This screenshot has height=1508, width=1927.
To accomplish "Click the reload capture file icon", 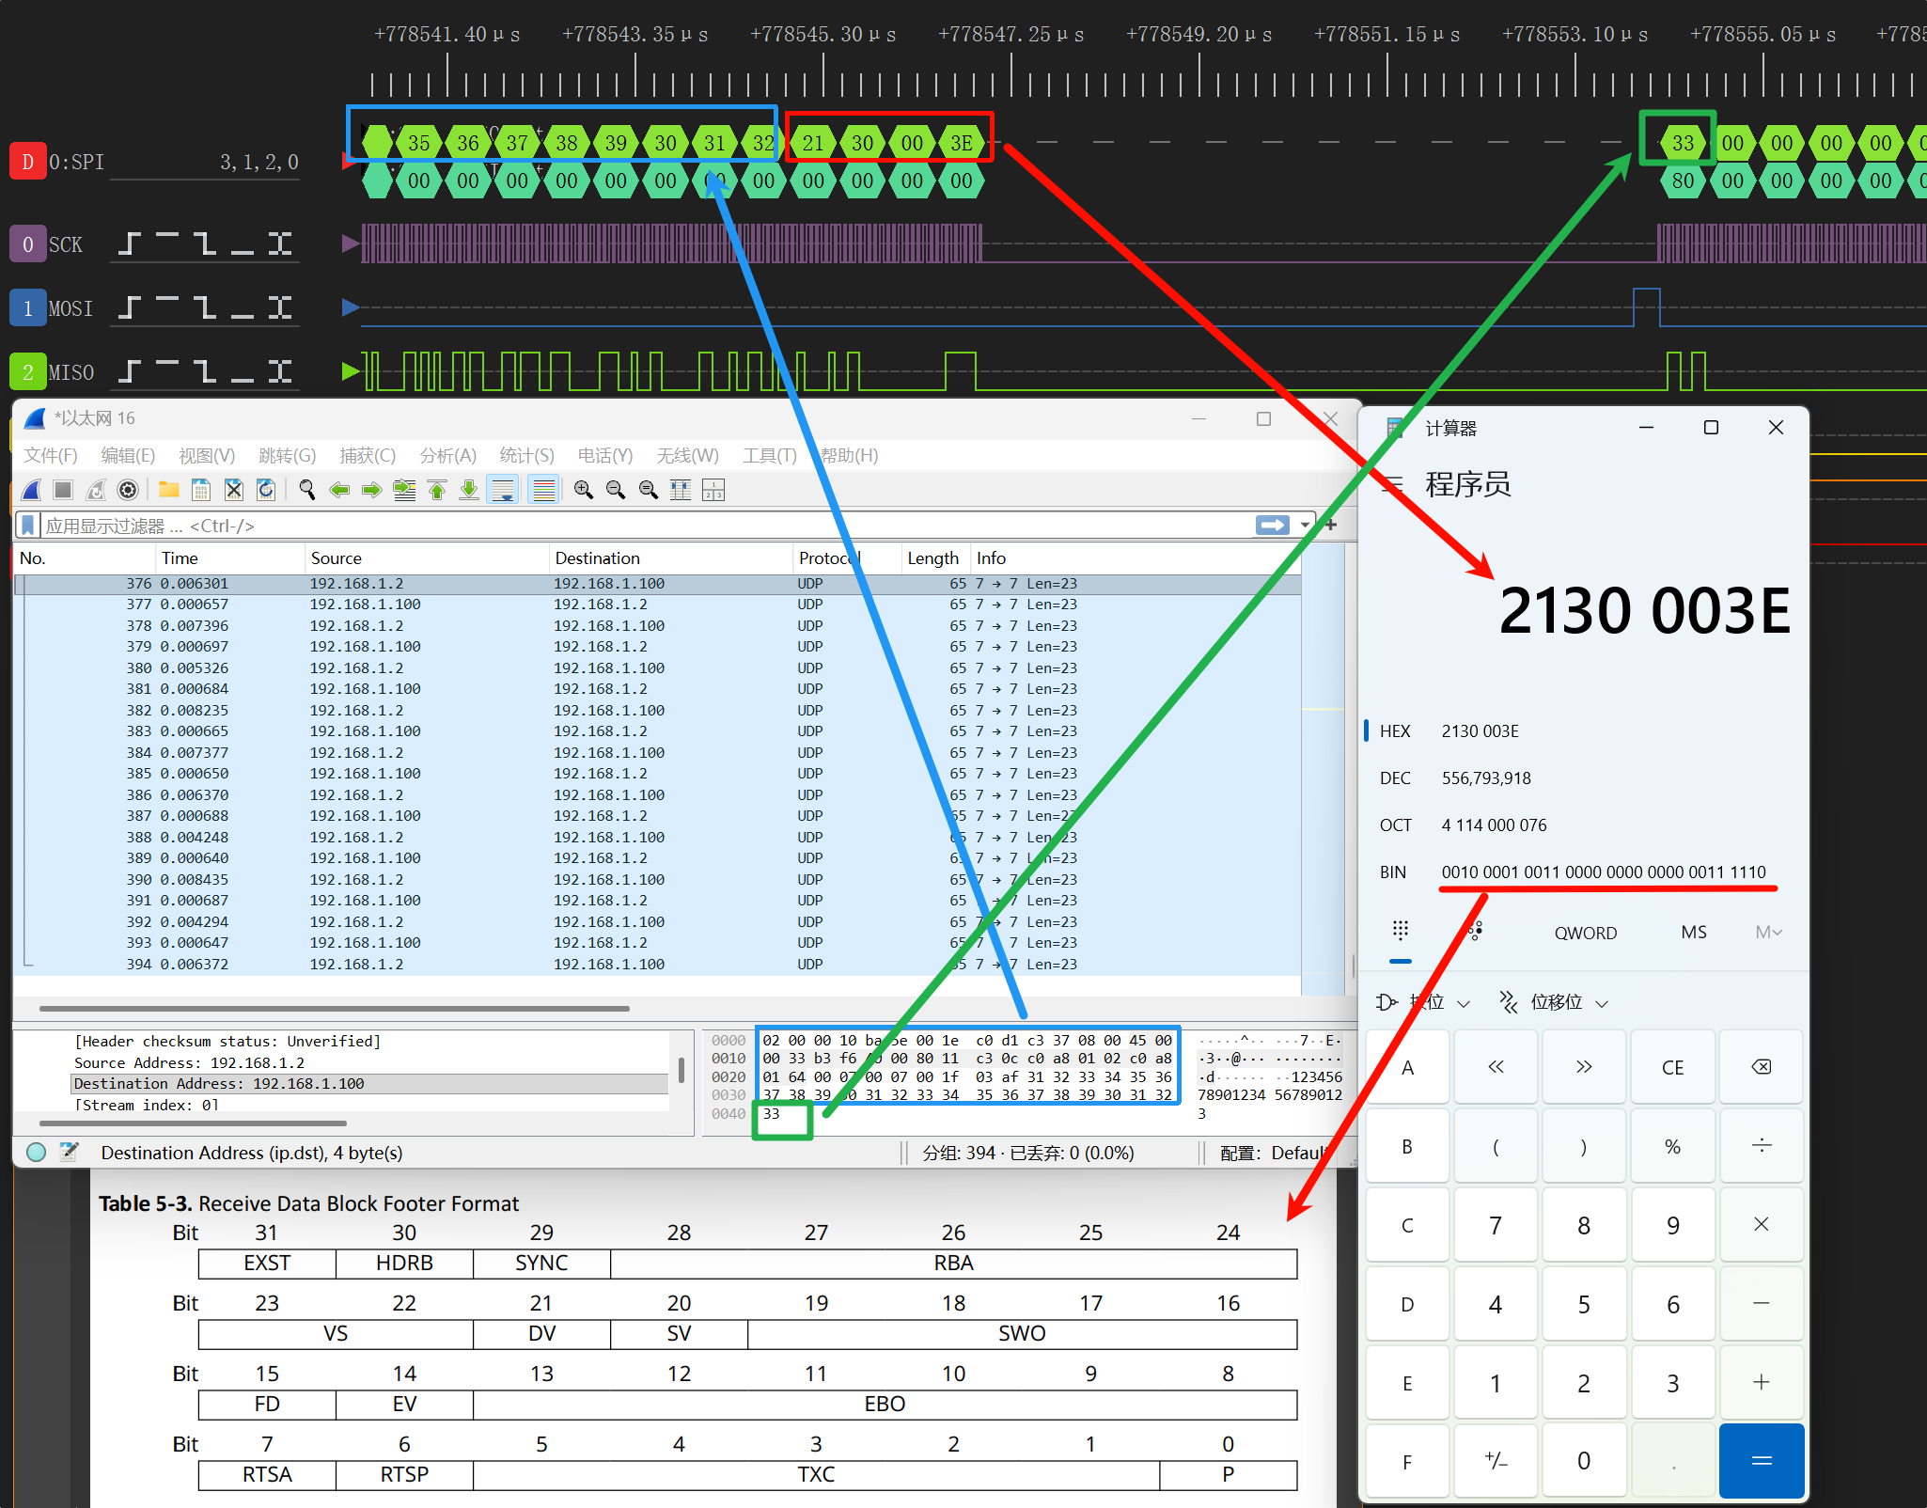I will tap(266, 490).
